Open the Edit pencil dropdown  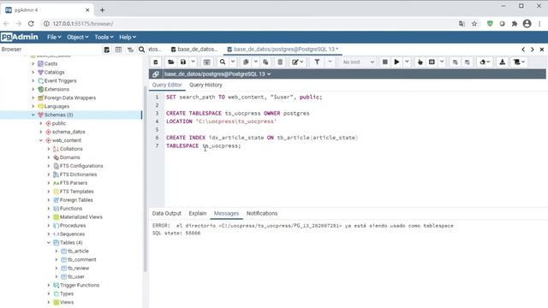298,62
